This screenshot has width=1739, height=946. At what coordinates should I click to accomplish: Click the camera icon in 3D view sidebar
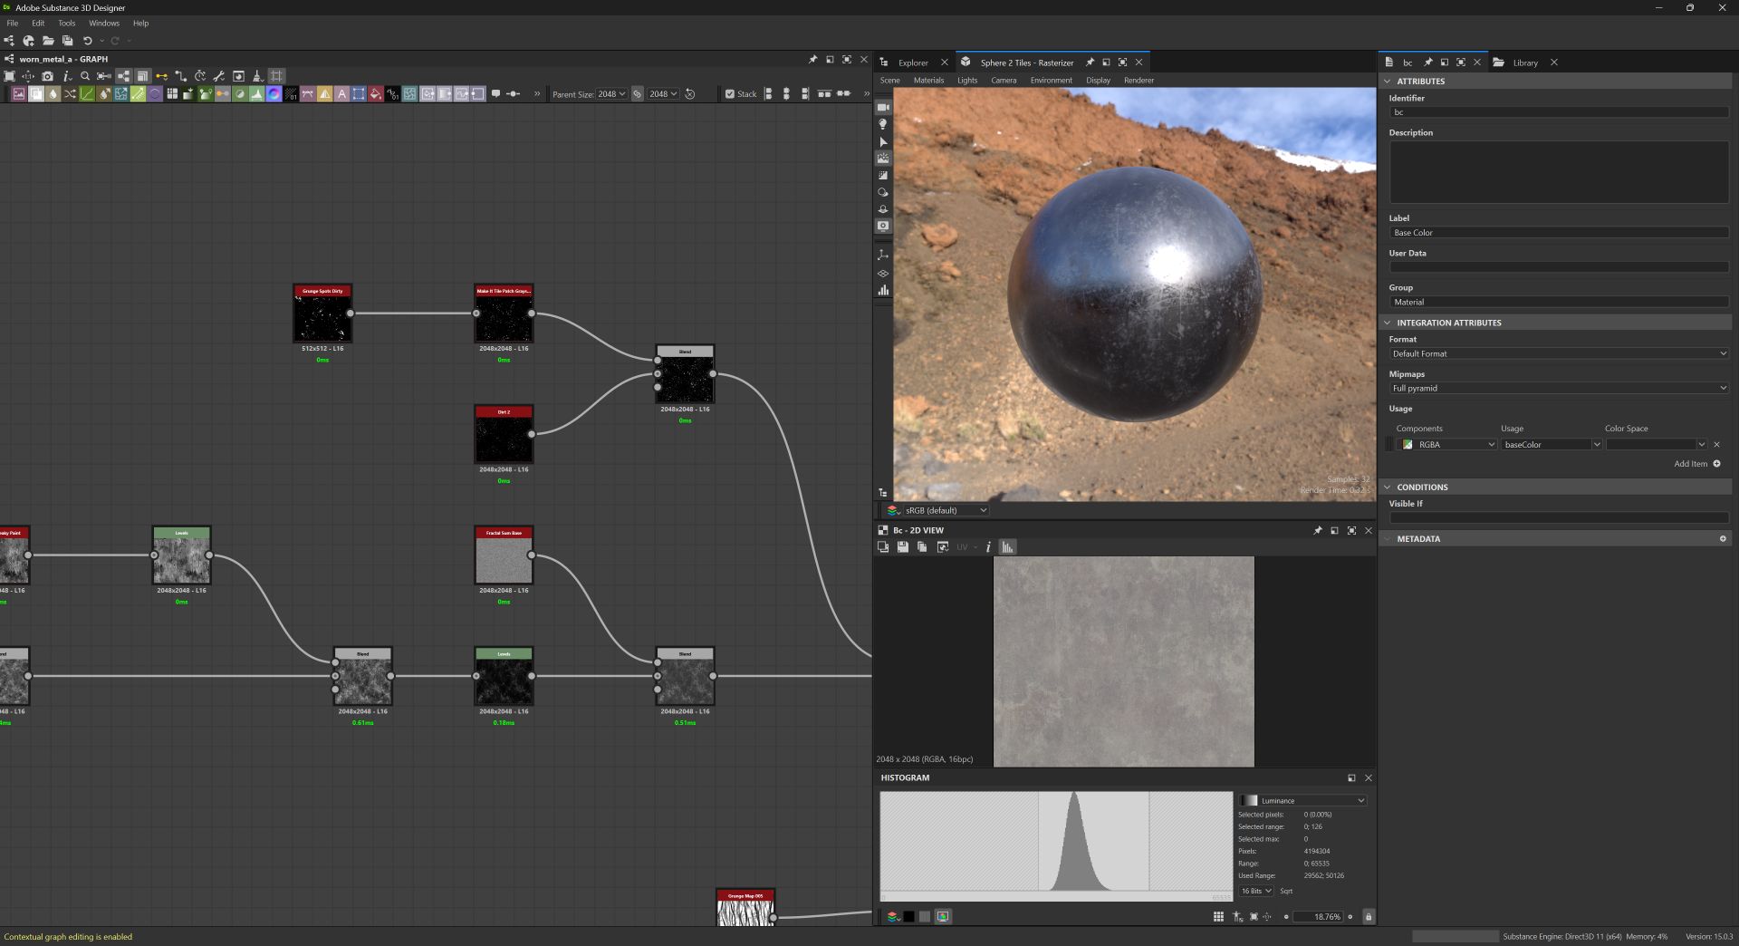point(882,107)
